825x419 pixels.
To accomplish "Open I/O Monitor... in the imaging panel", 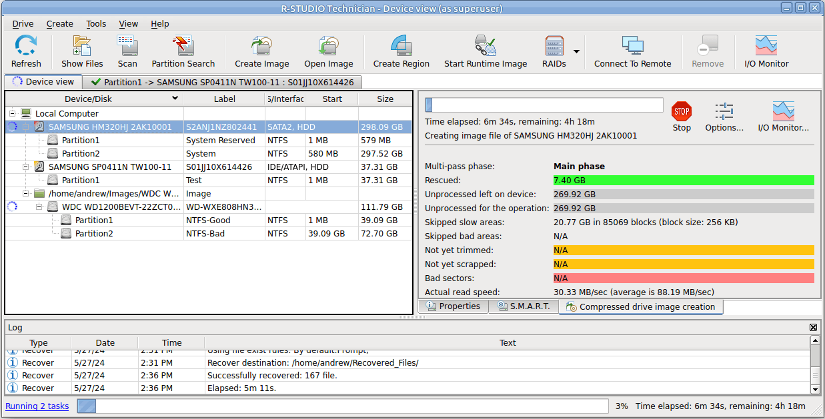I will [783, 111].
